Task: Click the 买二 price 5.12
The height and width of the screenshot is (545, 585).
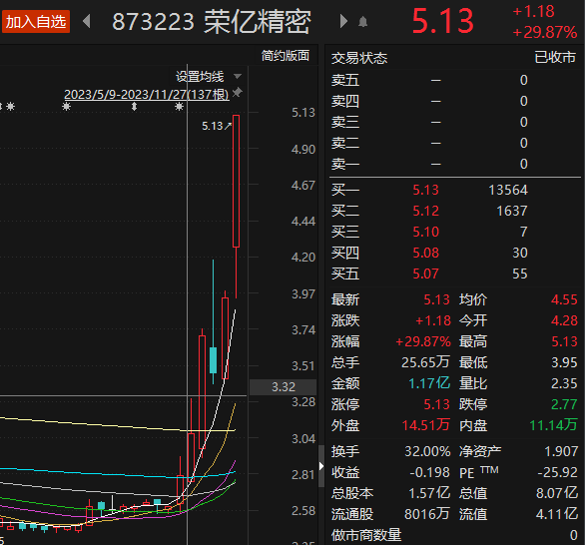Action: 425,211
